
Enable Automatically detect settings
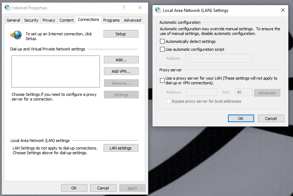pyautogui.click(x=162, y=41)
